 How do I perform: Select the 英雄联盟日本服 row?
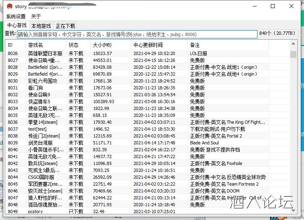pyautogui.click(x=45, y=53)
